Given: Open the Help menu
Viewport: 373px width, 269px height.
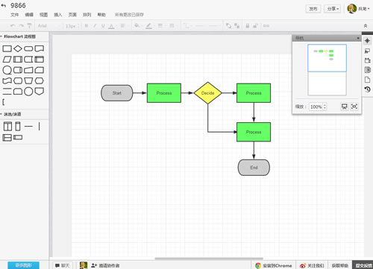Looking at the screenshot, I should 101,15.
